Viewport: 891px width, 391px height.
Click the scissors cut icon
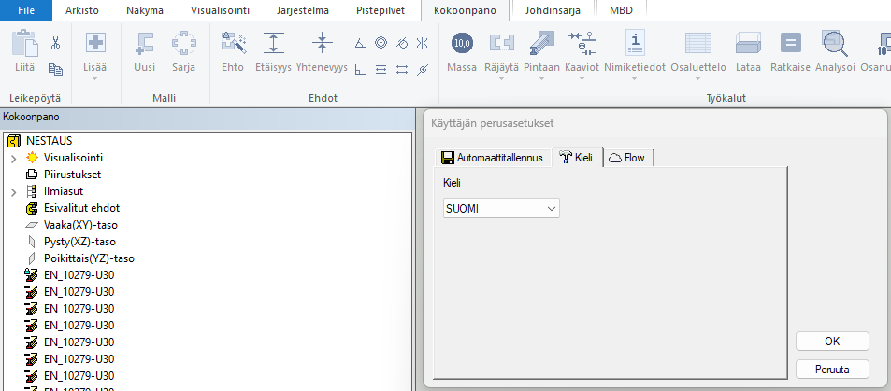point(55,43)
